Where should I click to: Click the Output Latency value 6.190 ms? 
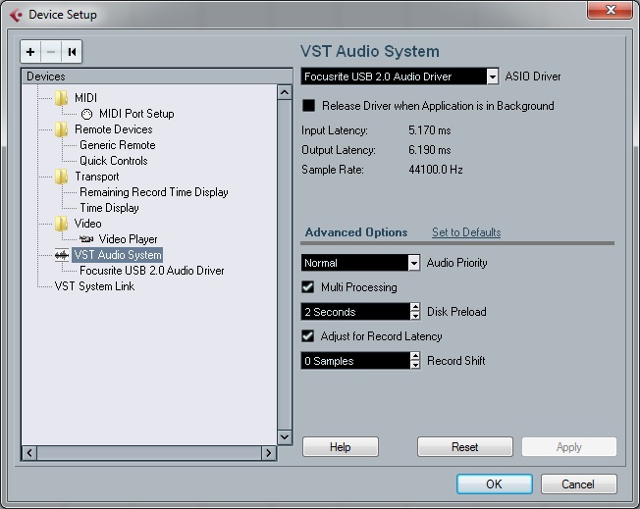(x=429, y=150)
